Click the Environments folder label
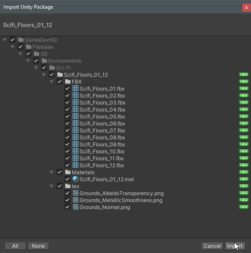251x253 pixels. (x=65, y=61)
